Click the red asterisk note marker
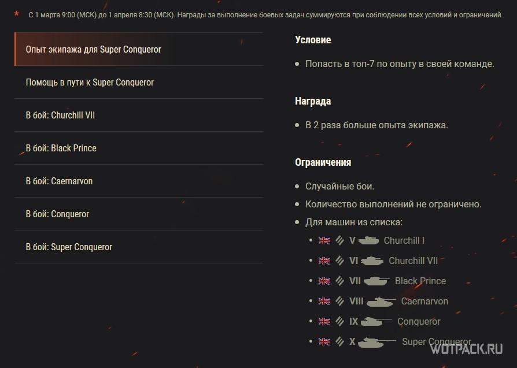The width and height of the screenshot is (517, 368). pos(16,14)
